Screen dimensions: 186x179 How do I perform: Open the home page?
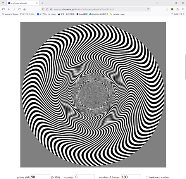[x=24, y=9]
